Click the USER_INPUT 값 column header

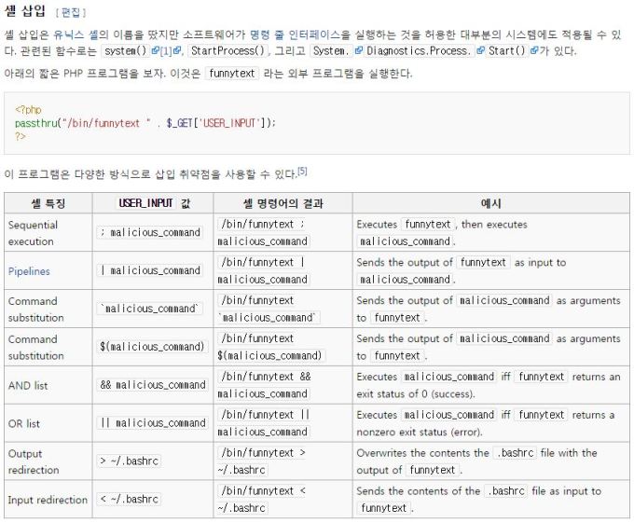tap(153, 202)
